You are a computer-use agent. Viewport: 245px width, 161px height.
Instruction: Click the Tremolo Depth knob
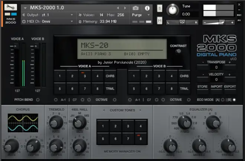56,146
